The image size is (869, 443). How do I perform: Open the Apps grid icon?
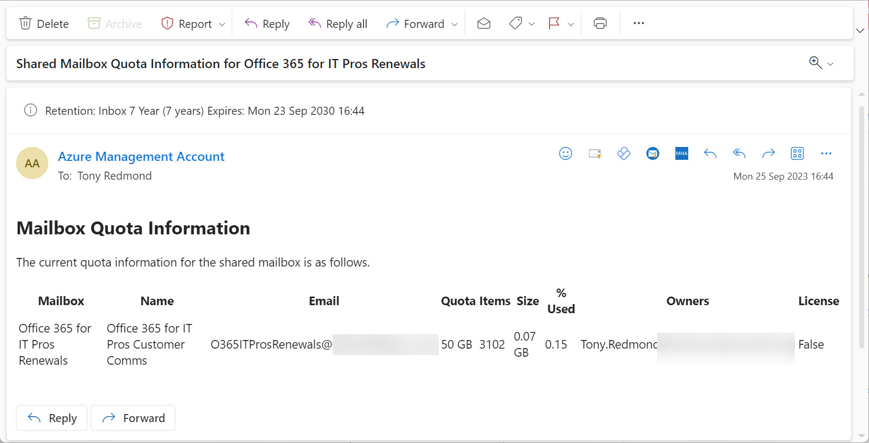[x=798, y=153]
